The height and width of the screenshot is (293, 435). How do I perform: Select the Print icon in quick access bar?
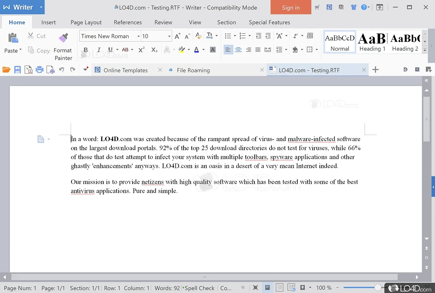tap(39, 69)
